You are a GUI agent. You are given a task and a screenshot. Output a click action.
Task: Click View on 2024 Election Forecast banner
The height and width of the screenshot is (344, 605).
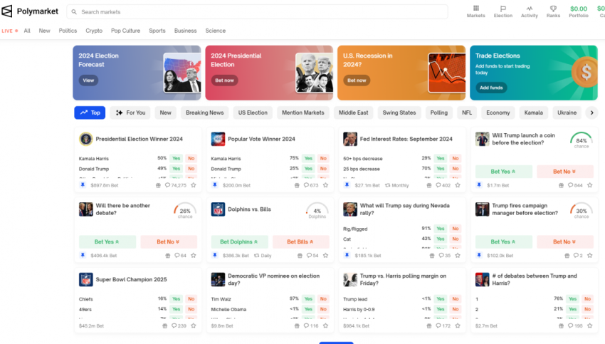88,80
